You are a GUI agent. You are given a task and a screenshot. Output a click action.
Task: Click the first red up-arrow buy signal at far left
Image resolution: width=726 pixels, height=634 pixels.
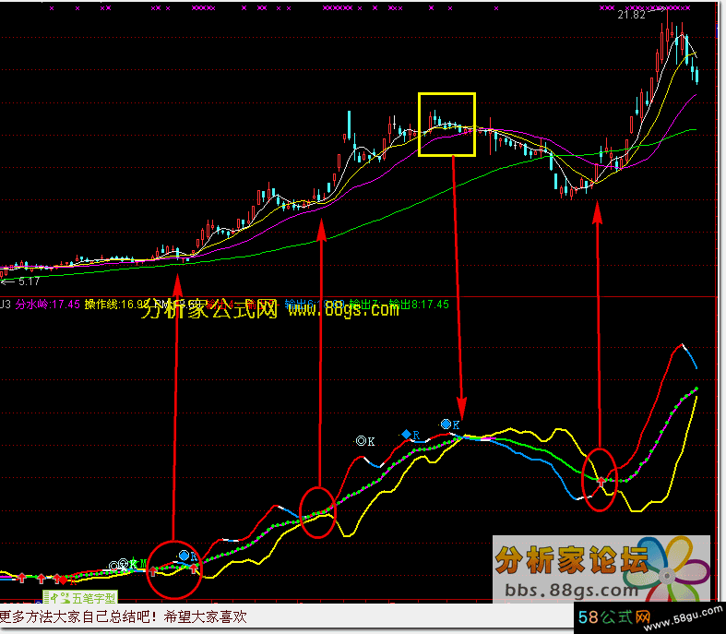click(21, 578)
